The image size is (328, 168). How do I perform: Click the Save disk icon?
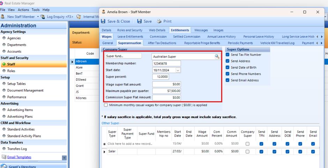pos(140,21)
